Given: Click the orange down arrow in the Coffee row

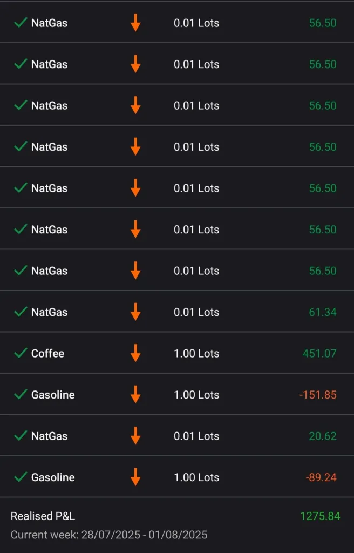Looking at the screenshot, I should tap(135, 353).
